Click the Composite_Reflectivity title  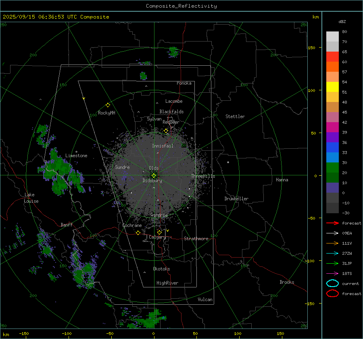tap(181, 6)
